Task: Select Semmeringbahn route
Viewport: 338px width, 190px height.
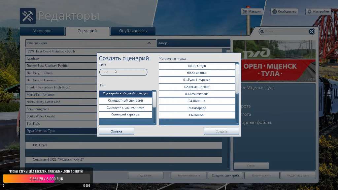Action: click(61, 109)
